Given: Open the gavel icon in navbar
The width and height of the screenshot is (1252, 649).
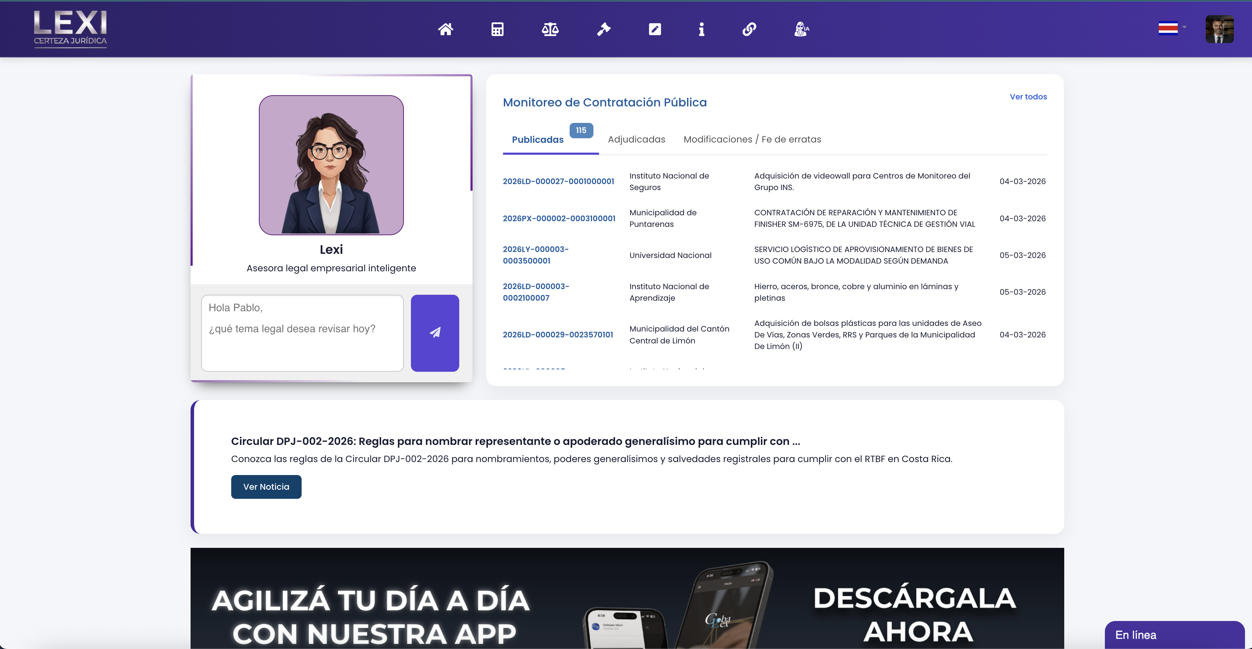Looking at the screenshot, I should [603, 30].
